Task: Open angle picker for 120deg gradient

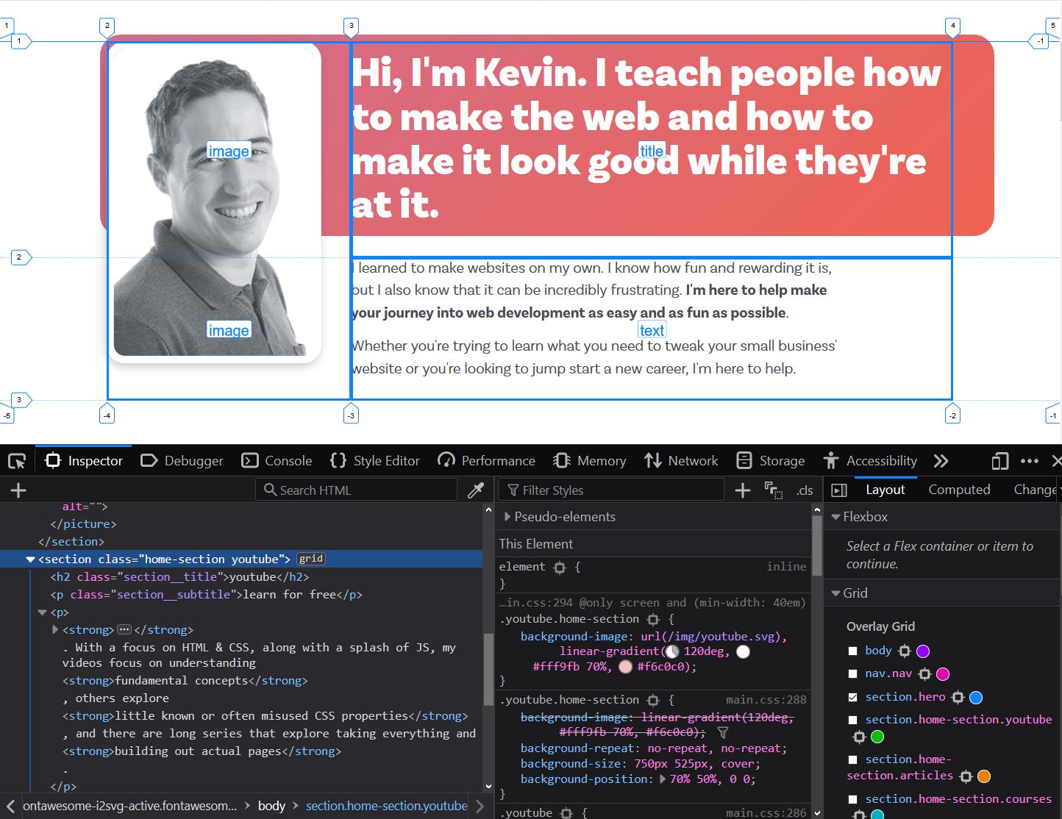Action: pos(672,651)
